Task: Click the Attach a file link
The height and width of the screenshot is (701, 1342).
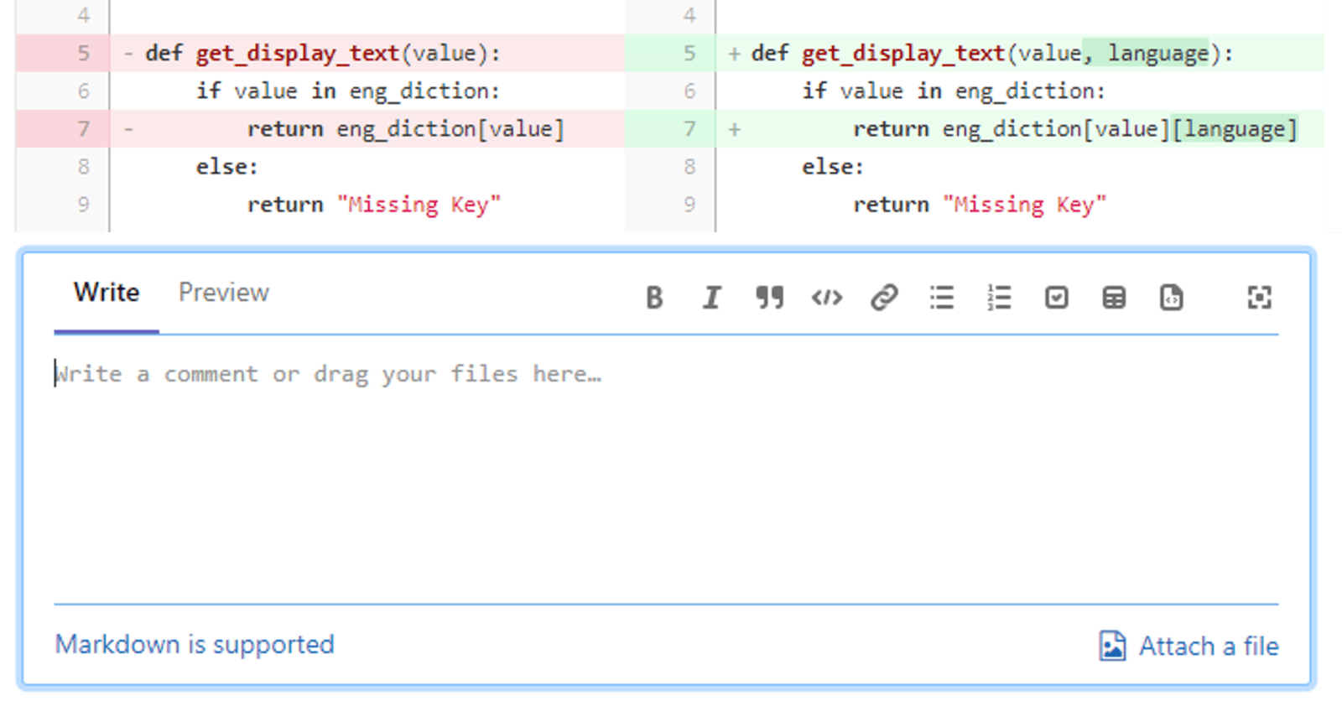Action: (1209, 646)
